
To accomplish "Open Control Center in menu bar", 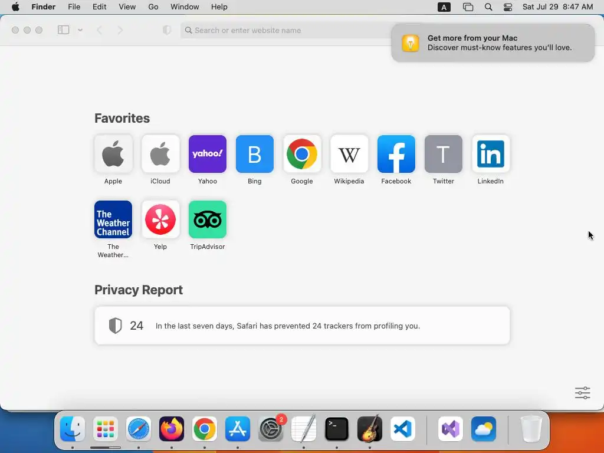I will 508,7.
